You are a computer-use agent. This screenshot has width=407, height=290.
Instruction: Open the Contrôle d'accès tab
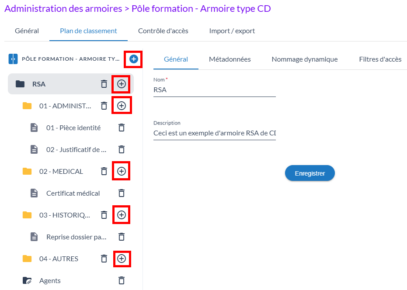pos(163,31)
